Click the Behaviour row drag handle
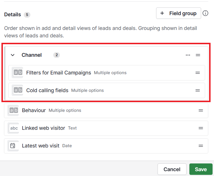Viewport: 214px width, 176px height. [201, 110]
